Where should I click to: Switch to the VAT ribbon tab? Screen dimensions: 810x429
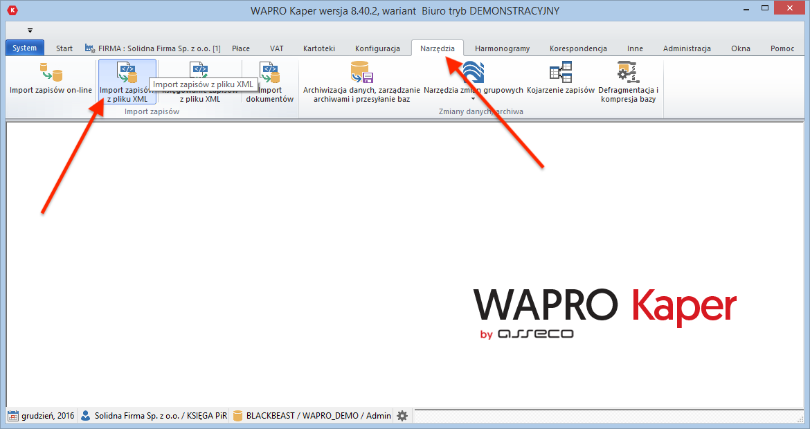(x=276, y=48)
